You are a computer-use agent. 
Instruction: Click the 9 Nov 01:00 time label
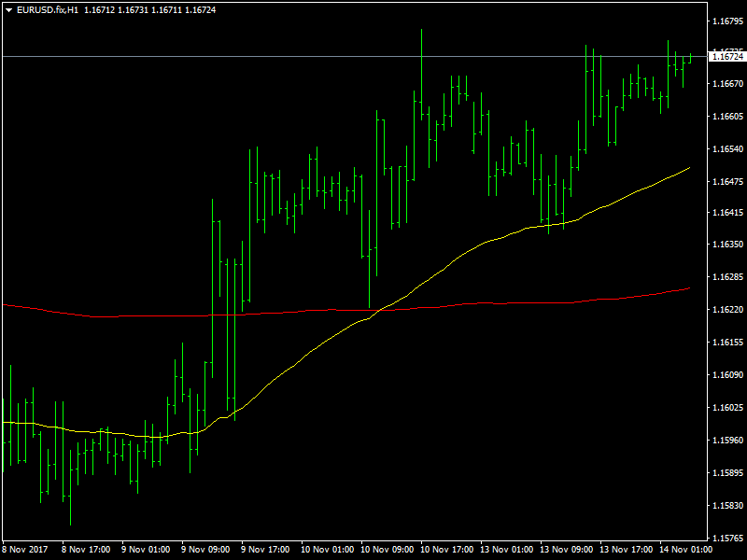click(x=146, y=550)
